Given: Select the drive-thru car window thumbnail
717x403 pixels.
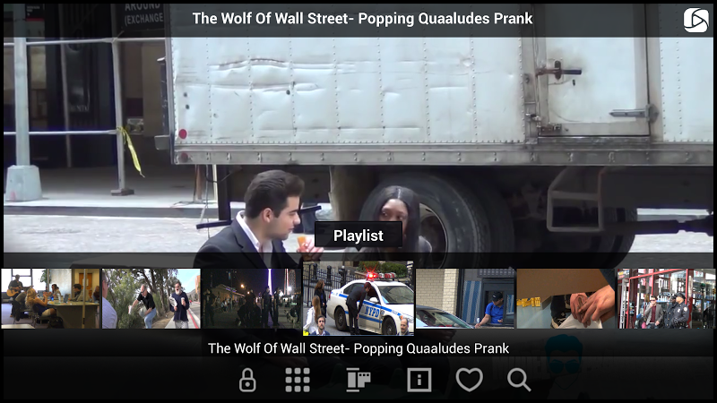Looking at the screenshot, I should [x=465, y=298].
